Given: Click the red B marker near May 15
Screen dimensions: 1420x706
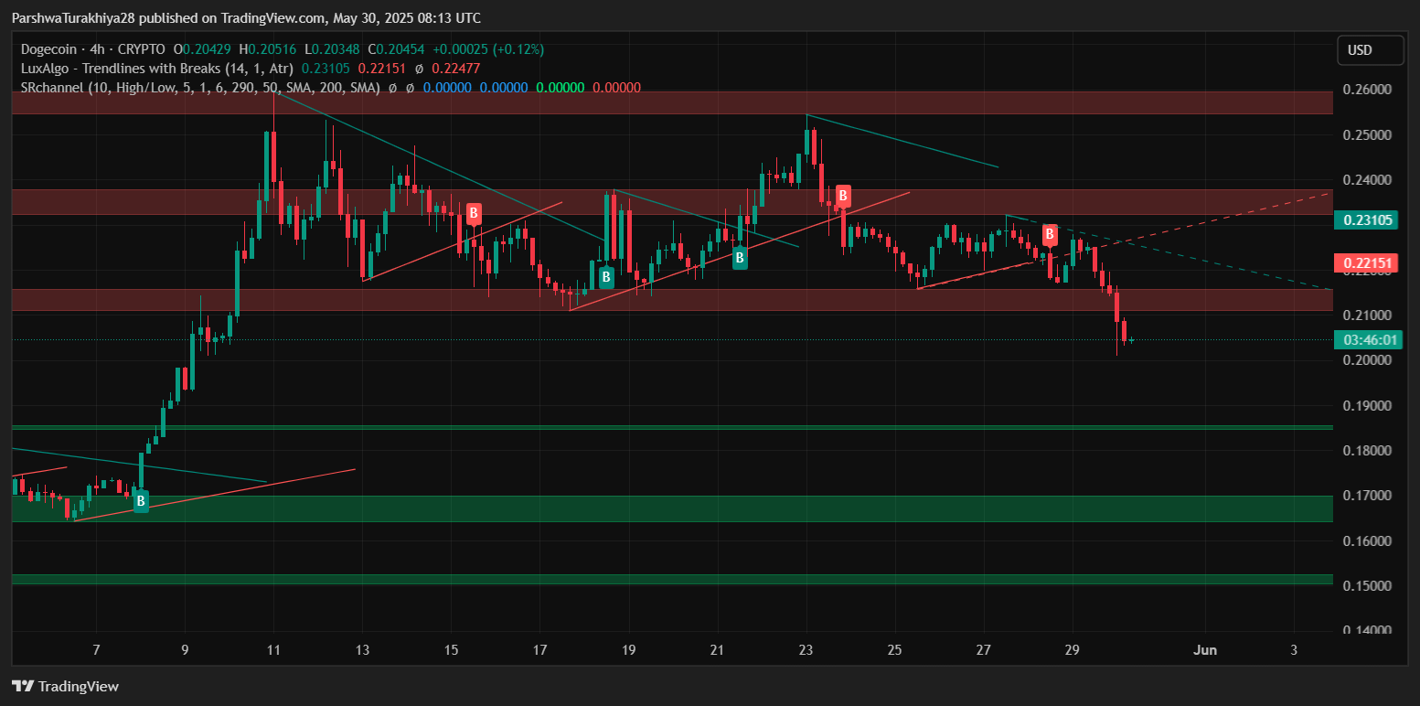Looking at the screenshot, I should click(474, 214).
